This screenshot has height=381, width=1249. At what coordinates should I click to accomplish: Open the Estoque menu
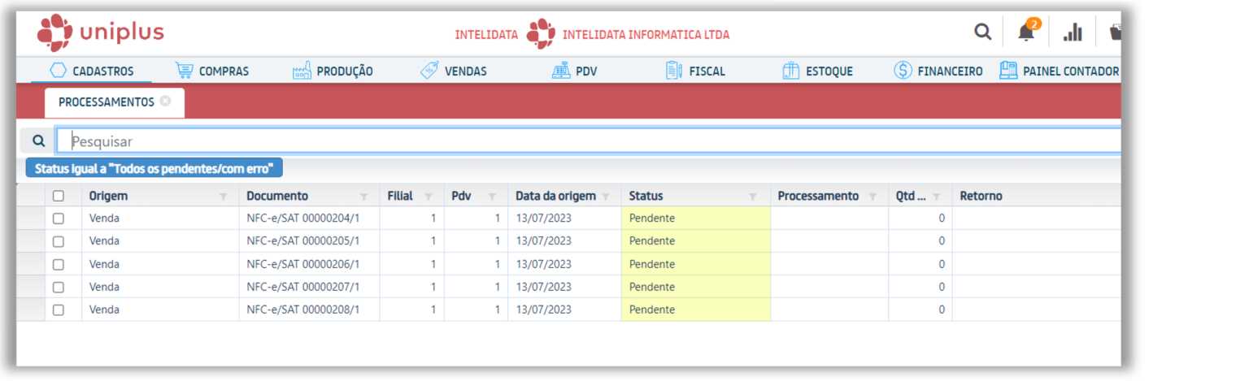817,71
